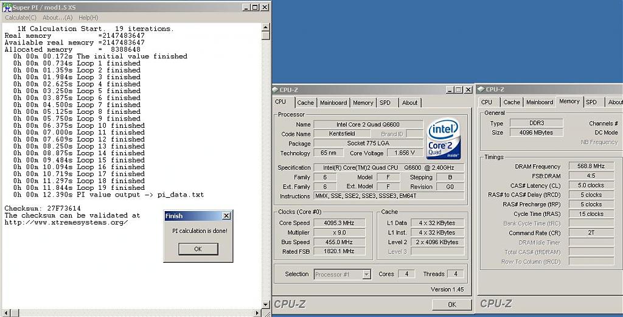623x317 pixels.
Task: Select SPD tab in second CPU-Z window
Action: point(591,102)
